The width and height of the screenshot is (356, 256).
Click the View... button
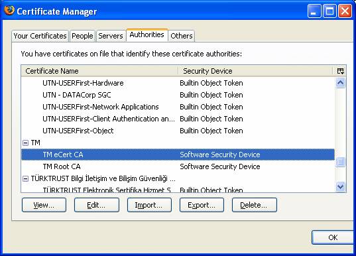(x=44, y=205)
